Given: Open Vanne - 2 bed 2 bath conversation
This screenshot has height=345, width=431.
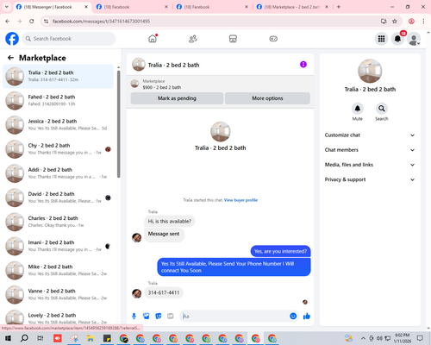Looking at the screenshot, I should tap(59, 294).
